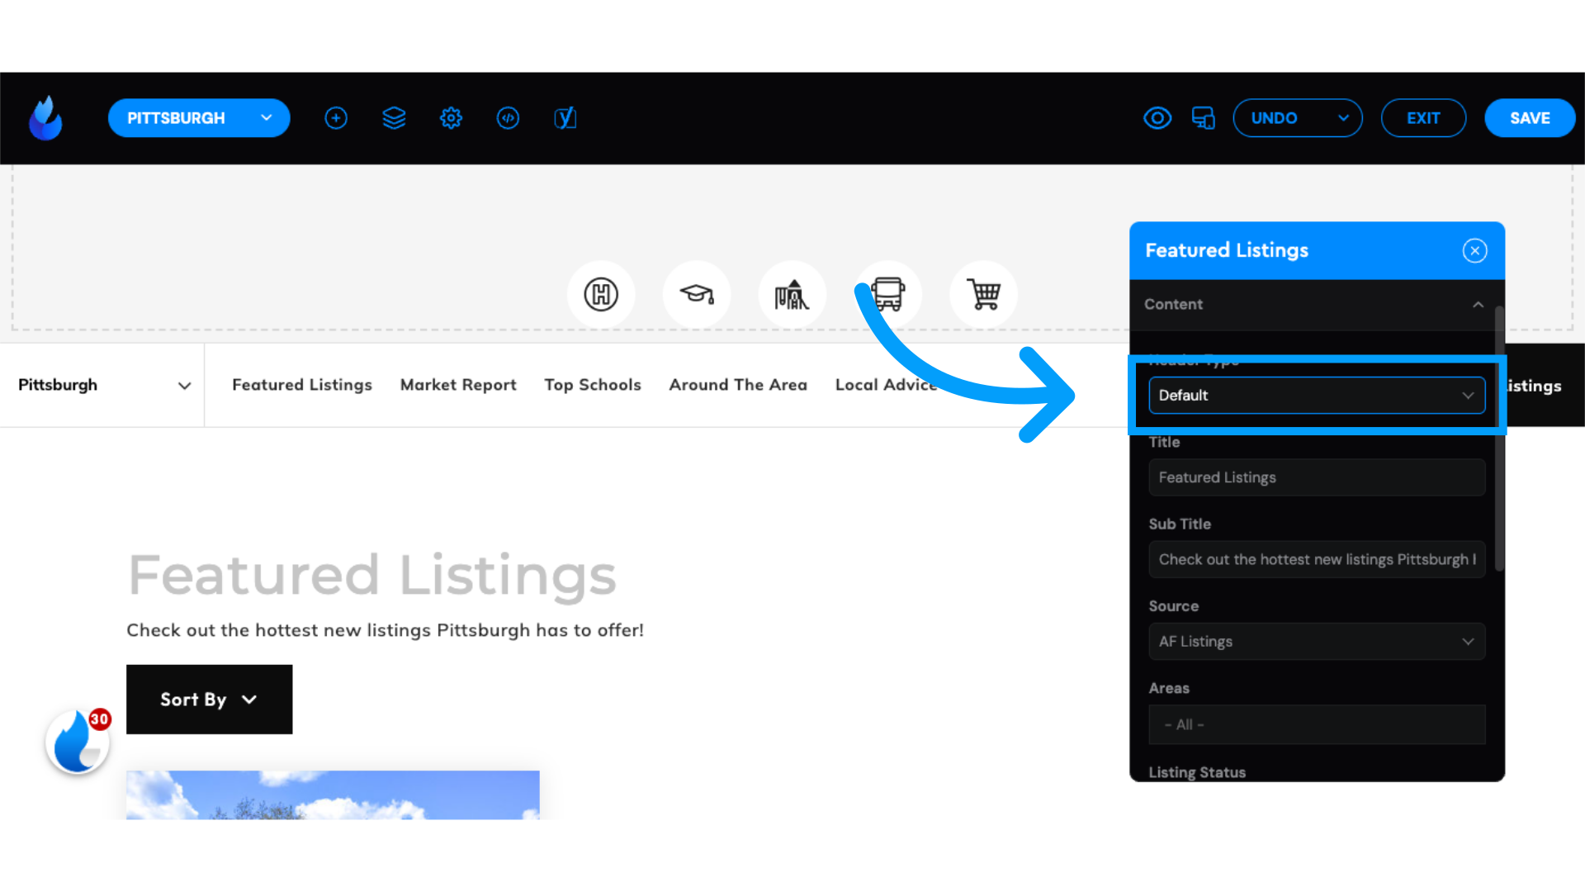Expand the Header Type dropdown
The image size is (1585, 892).
click(1315, 394)
